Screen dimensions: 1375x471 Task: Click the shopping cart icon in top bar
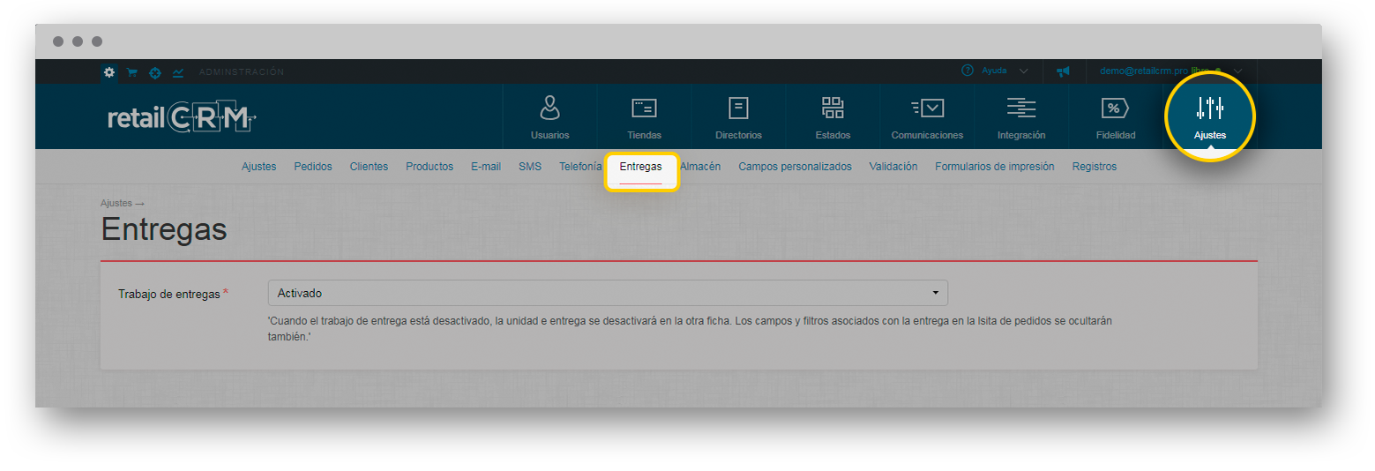pyautogui.click(x=131, y=72)
